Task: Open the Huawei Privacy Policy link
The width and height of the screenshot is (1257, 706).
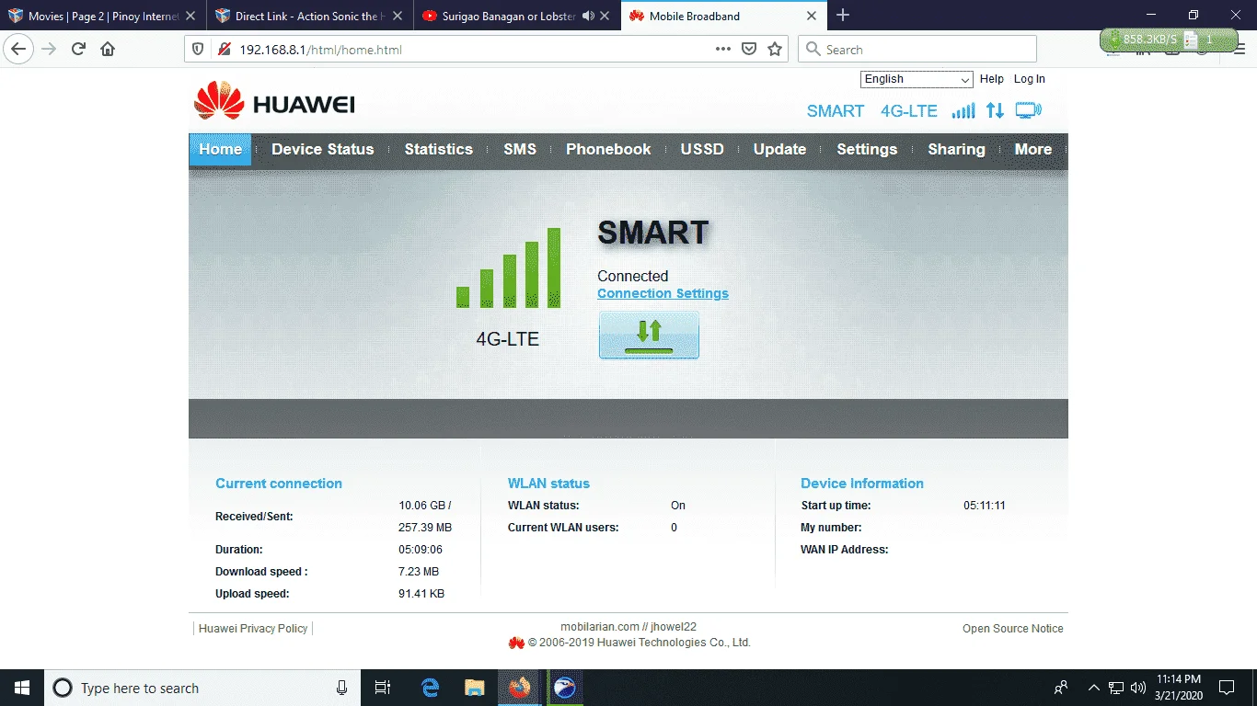Action: point(253,629)
